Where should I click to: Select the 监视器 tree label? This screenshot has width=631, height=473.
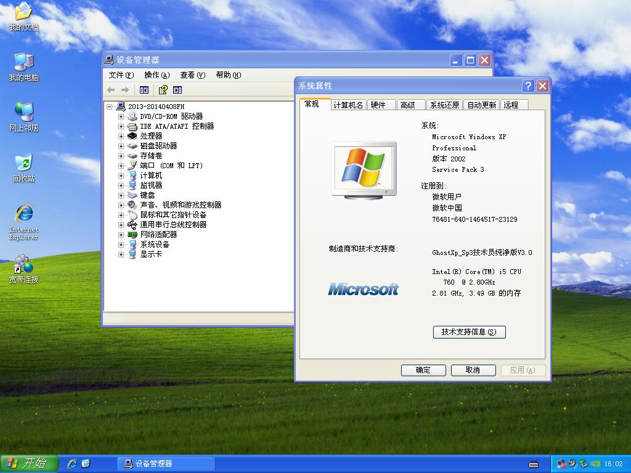click(151, 185)
